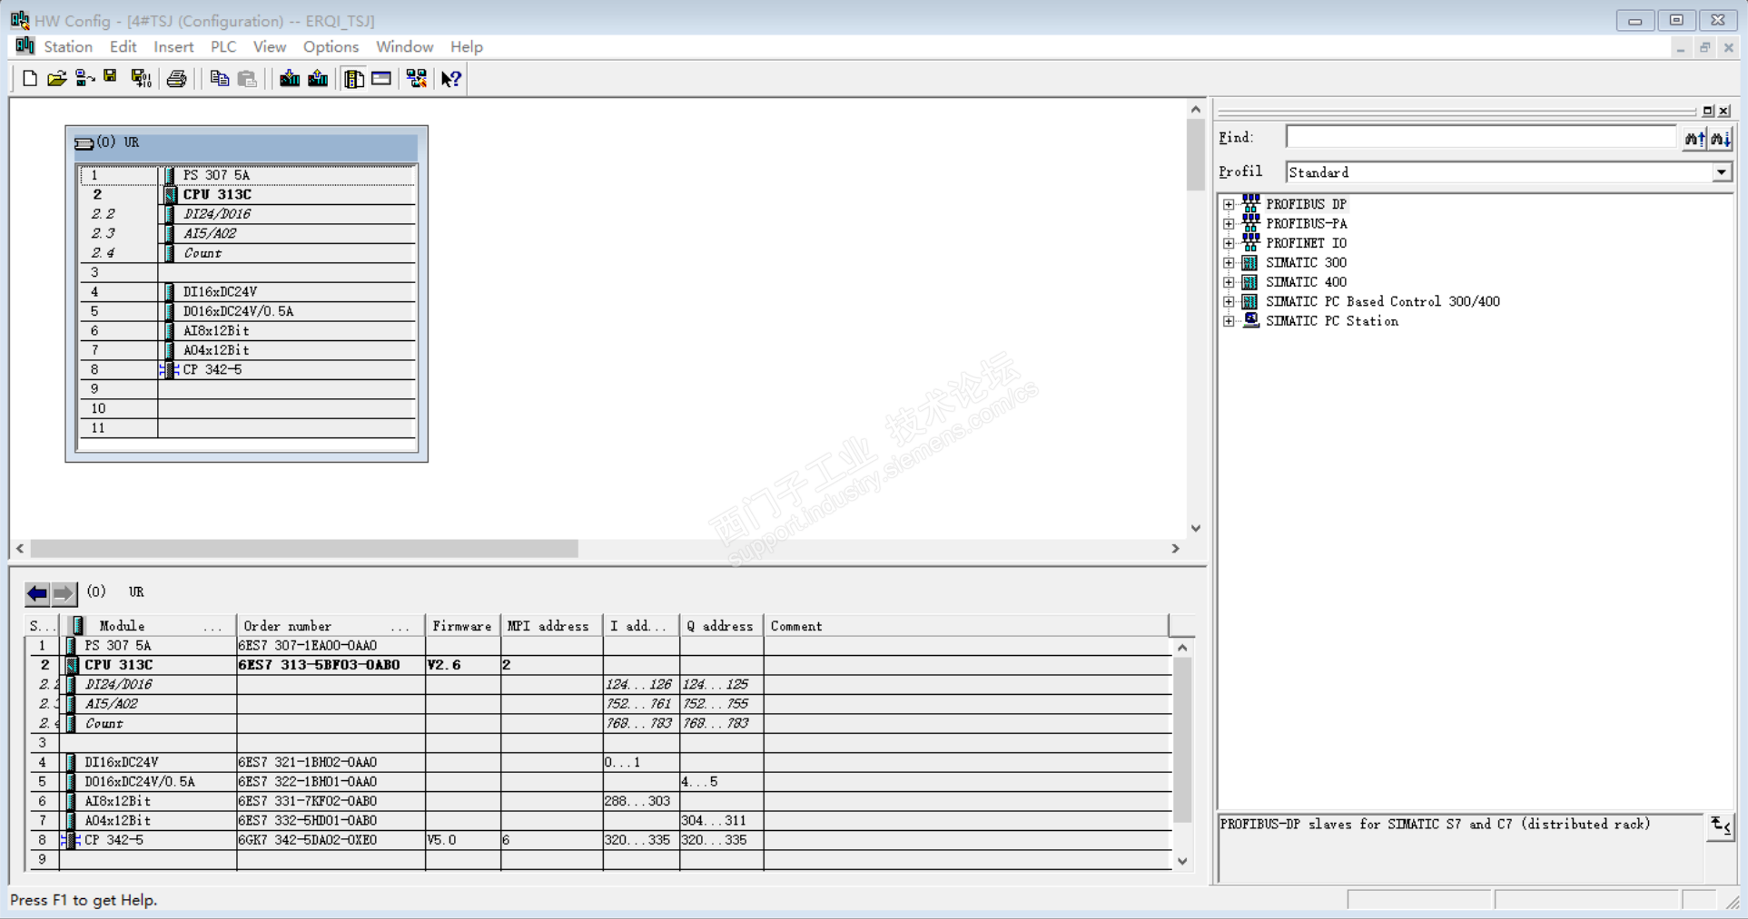Select CPU 313C in the rack
Screen dimensions: 1748x919
[217, 194]
